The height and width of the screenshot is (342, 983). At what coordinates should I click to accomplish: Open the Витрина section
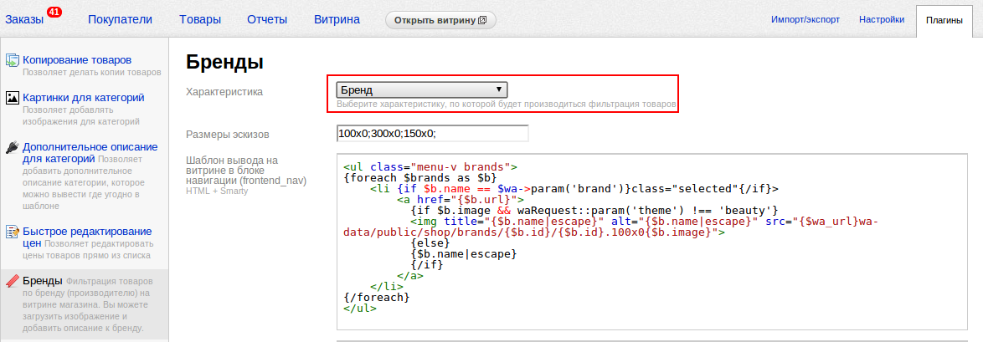[x=337, y=19]
